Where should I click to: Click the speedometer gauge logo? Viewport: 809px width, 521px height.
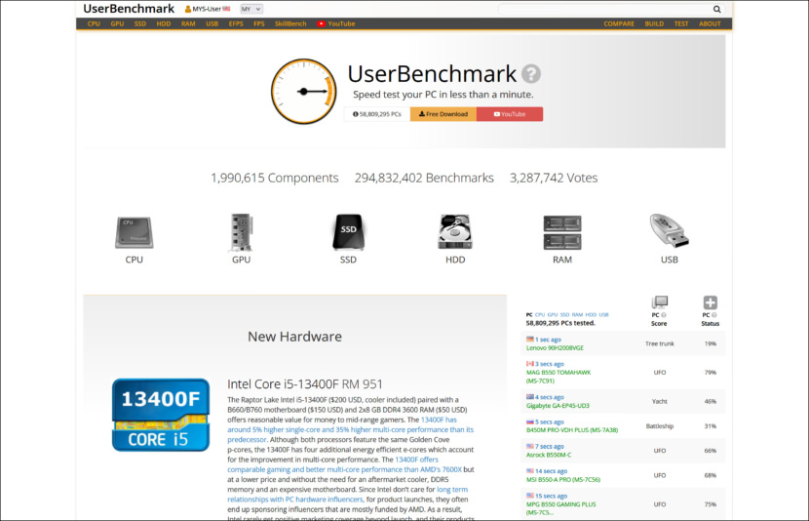[x=304, y=92]
